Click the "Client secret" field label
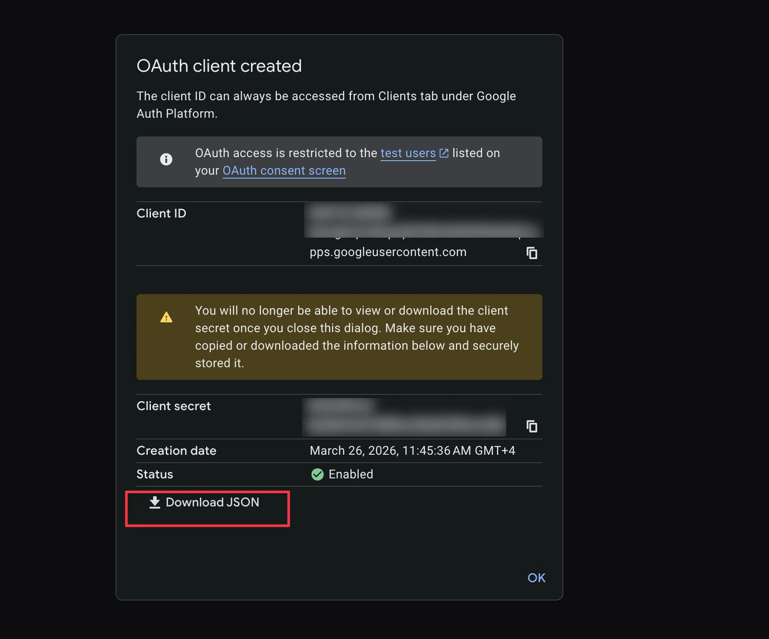Viewport: 769px width, 639px height. (174, 406)
